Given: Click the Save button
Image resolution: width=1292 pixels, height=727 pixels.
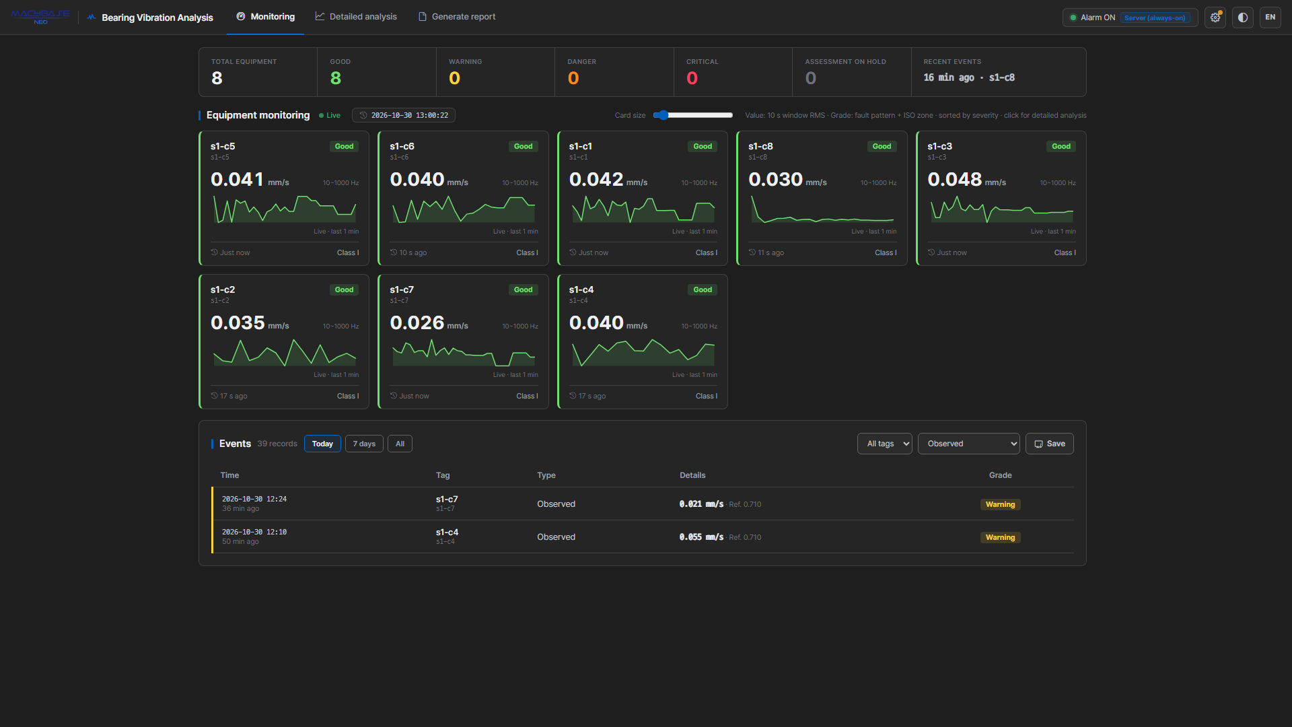Looking at the screenshot, I should point(1050,444).
